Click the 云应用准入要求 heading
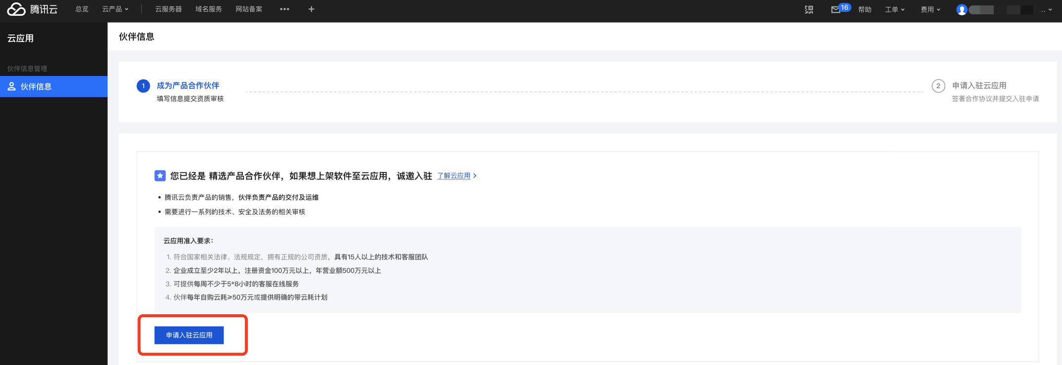This screenshot has height=365, width=1062. [x=188, y=241]
